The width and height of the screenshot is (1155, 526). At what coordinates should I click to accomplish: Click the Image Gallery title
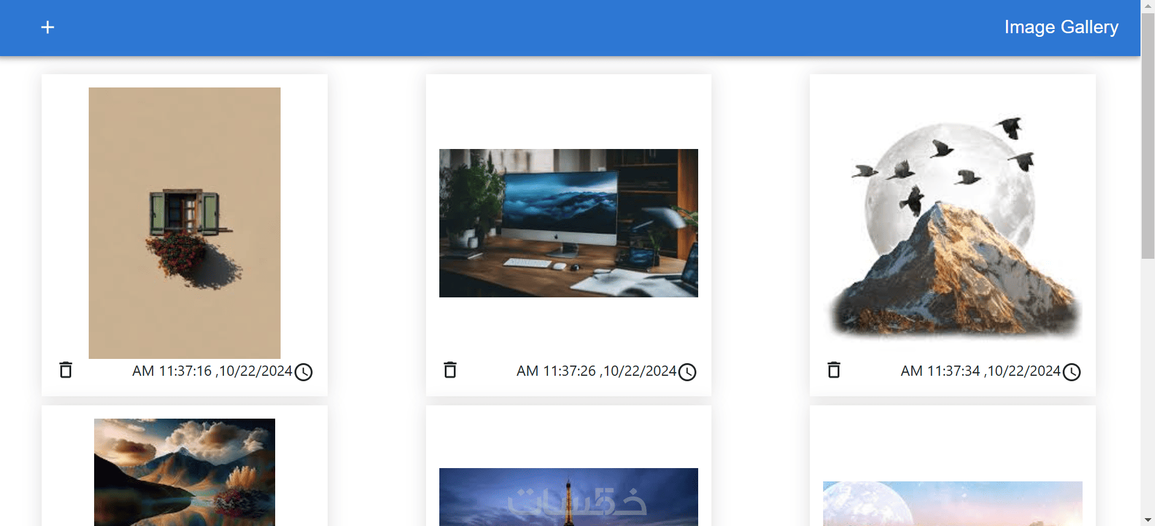1061,27
